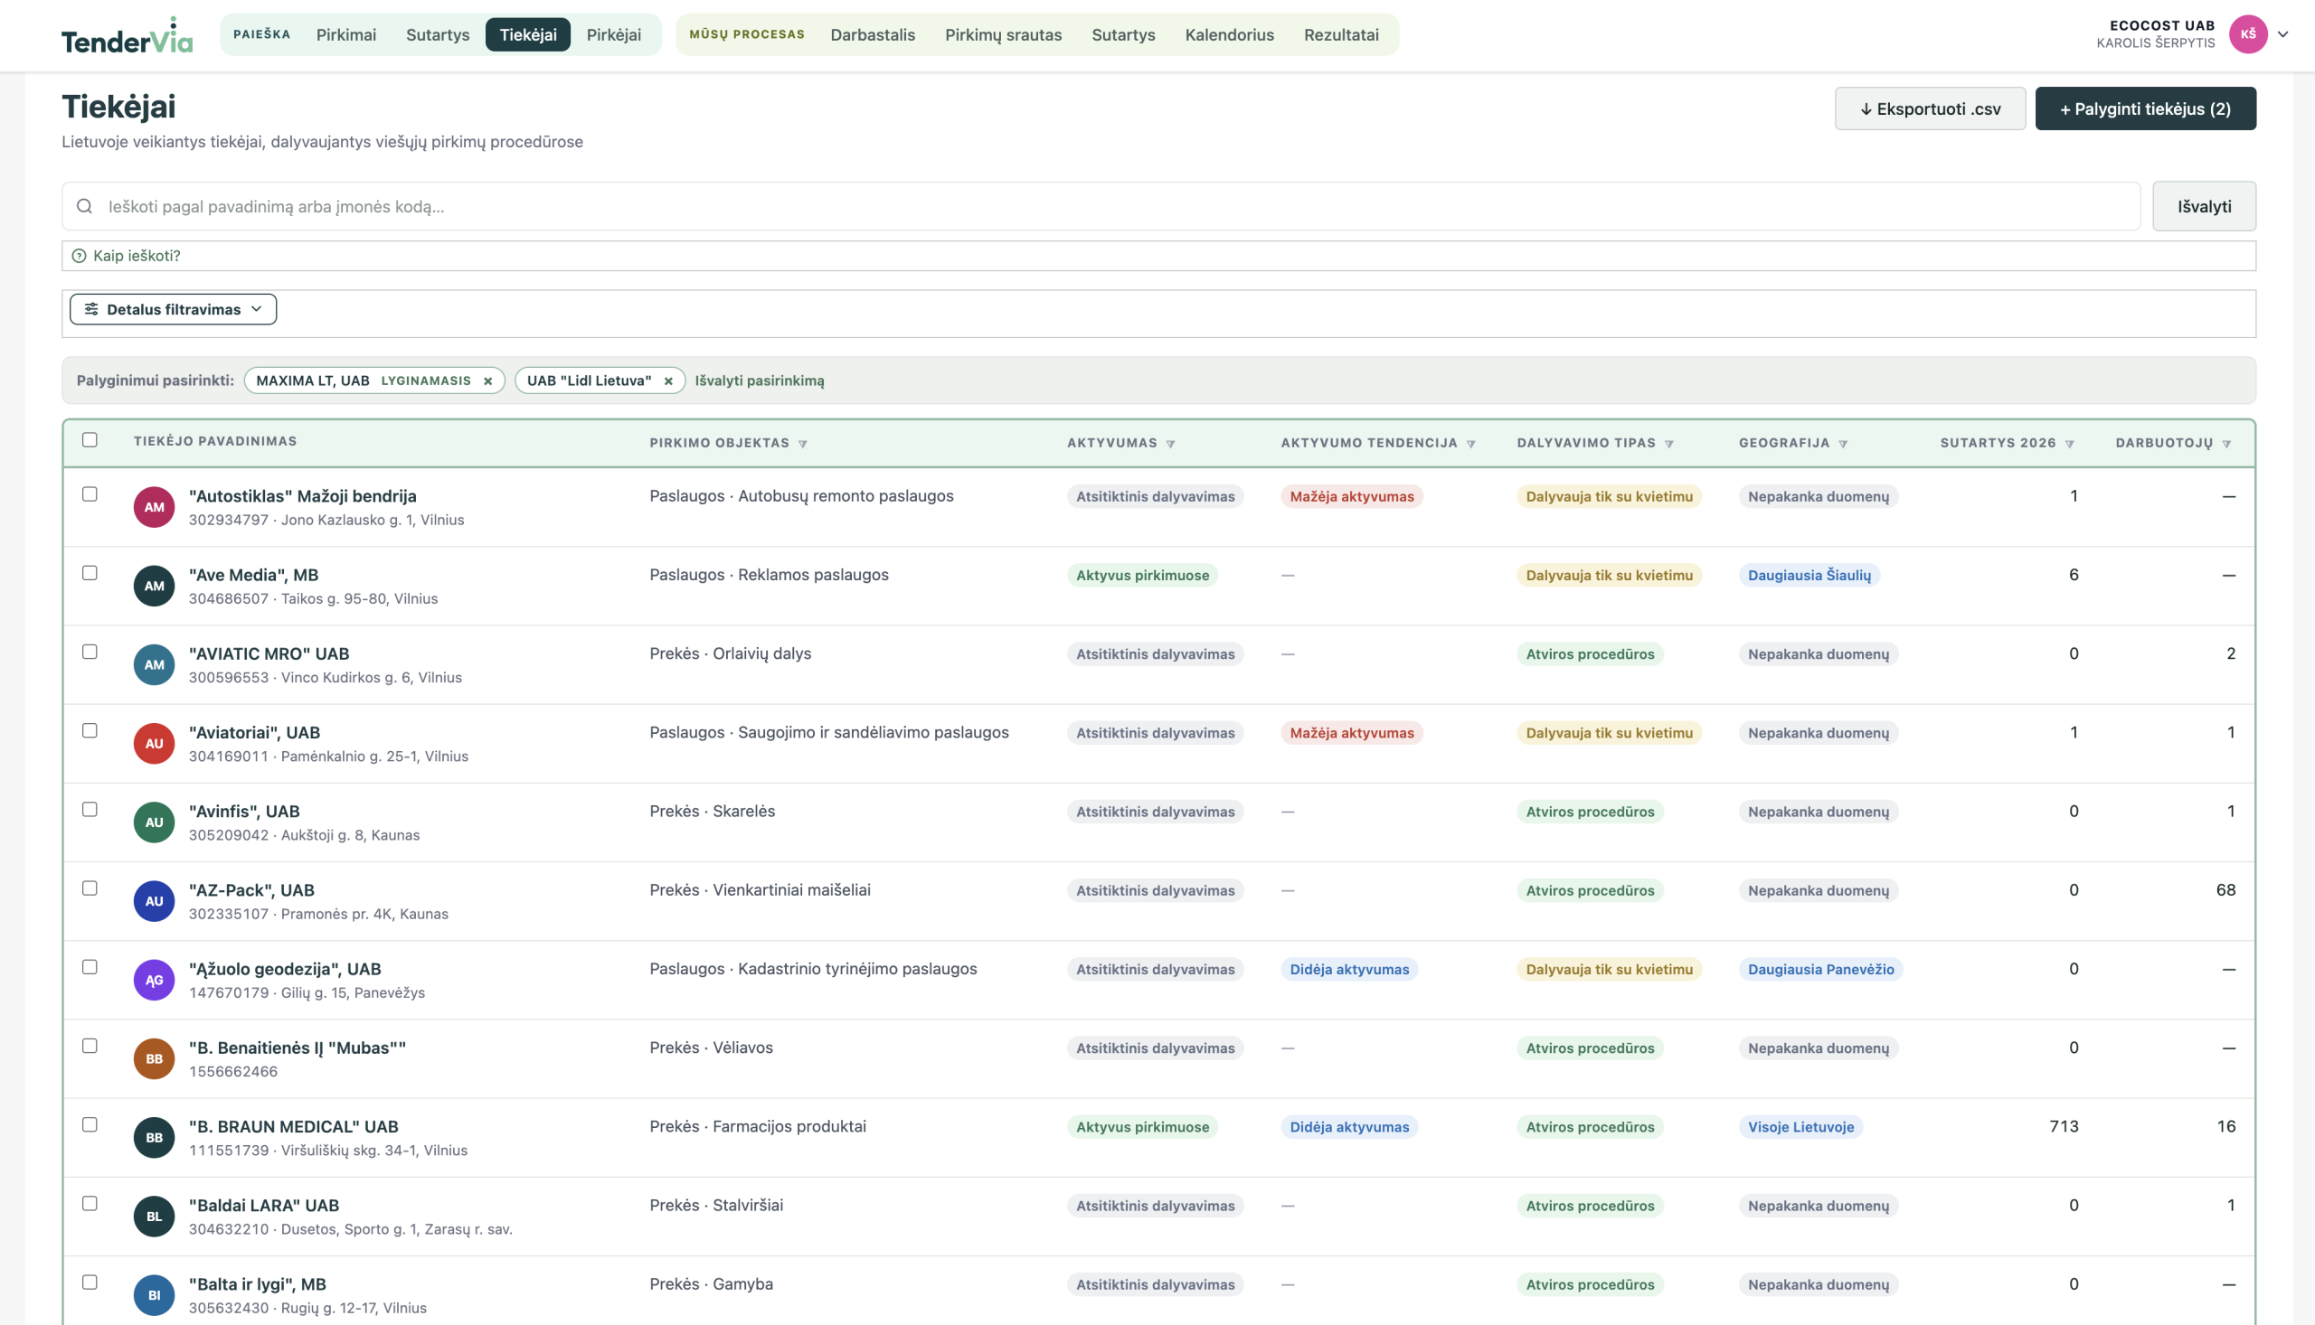Check the Ave Media, MB row
This screenshot has height=1325, width=2315.
(x=90, y=573)
